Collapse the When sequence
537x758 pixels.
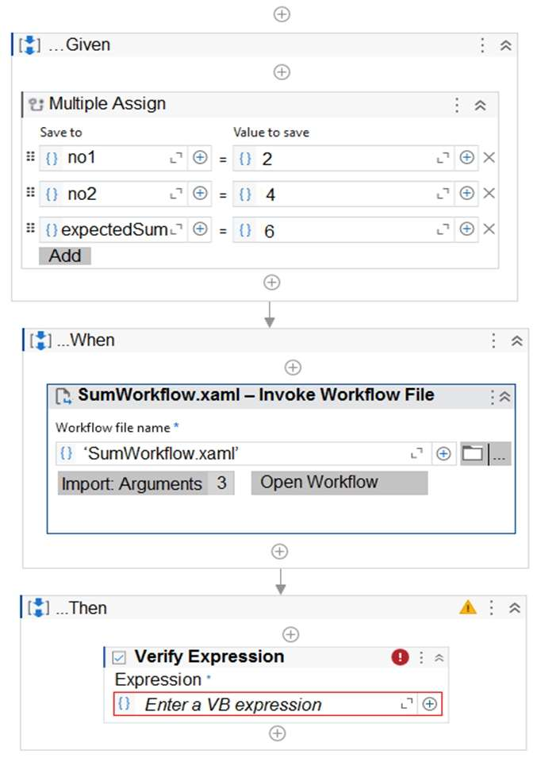pyautogui.click(x=516, y=341)
